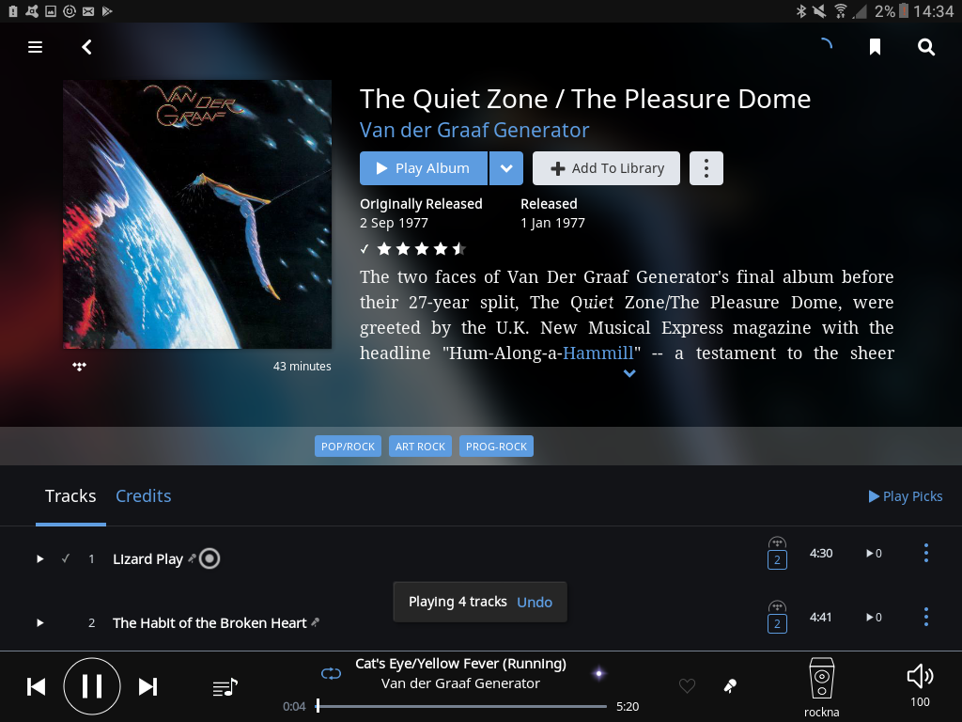Switch to the Credits tab
The image size is (962, 722).
[x=143, y=496]
